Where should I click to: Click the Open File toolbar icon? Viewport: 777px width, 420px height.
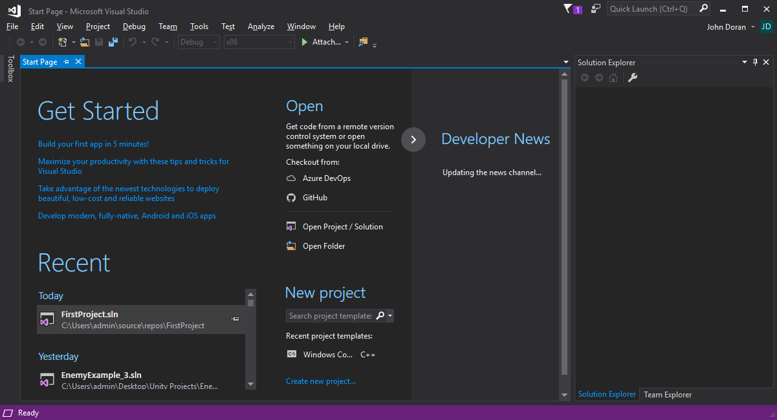coord(84,42)
